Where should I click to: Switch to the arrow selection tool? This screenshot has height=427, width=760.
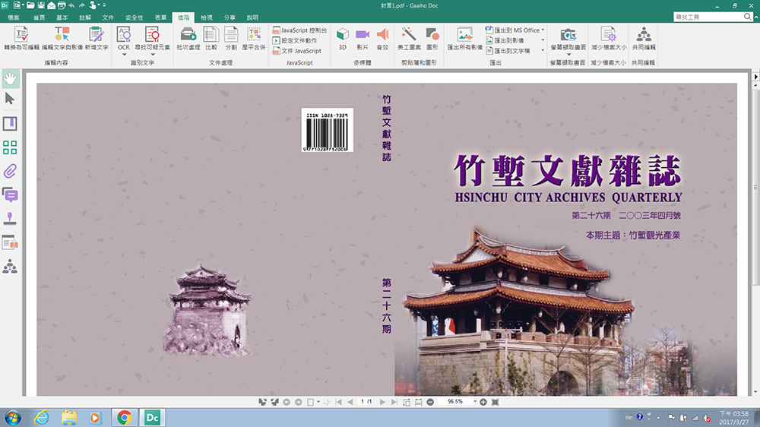tap(11, 99)
